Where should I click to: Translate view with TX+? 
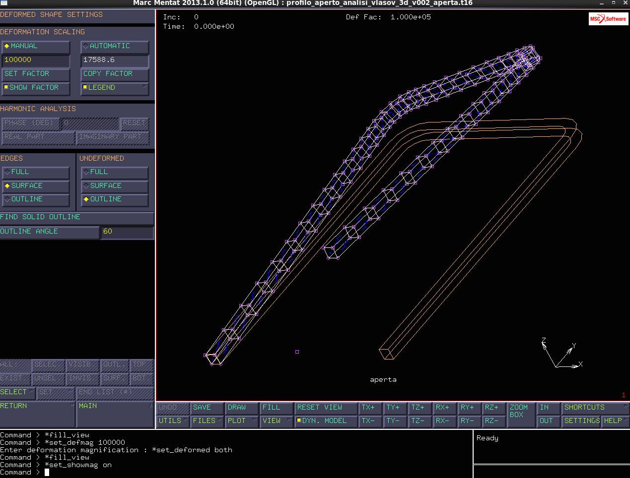[x=370, y=408]
